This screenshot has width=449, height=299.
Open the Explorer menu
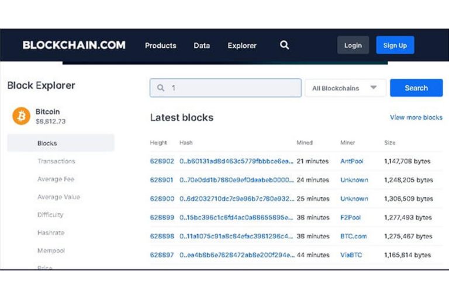pos(242,46)
